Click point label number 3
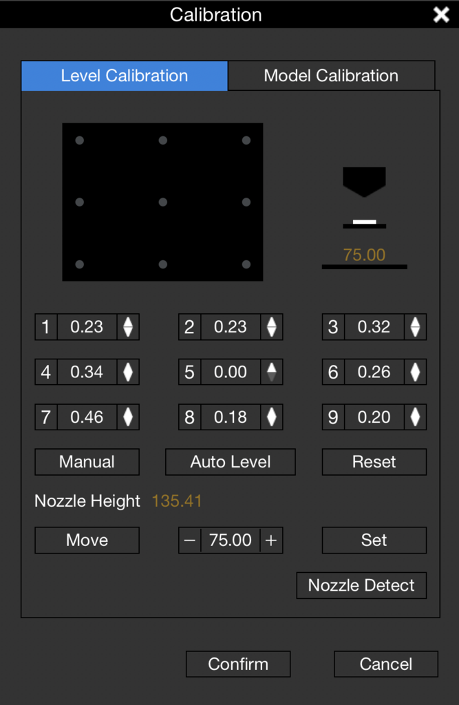Image resolution: width=459 pixels, height=705 pixels. coord(333,327)
